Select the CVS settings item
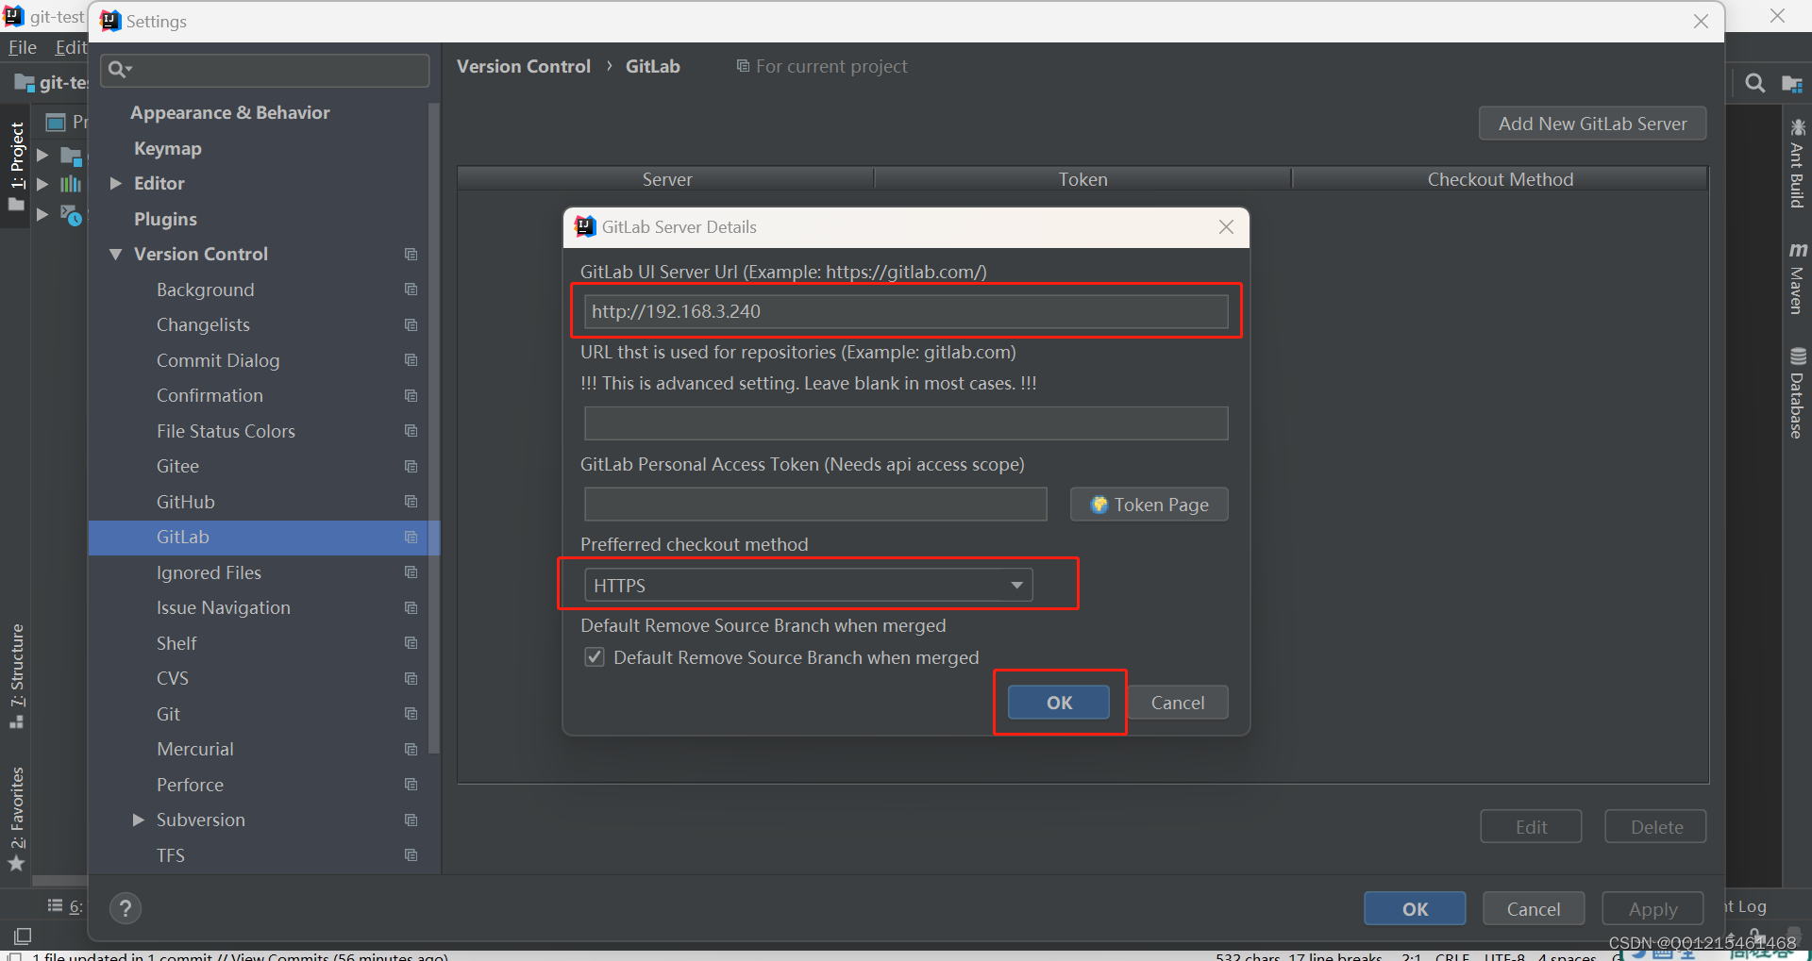This screenshot has width=1812, height=961. point(173,678)
